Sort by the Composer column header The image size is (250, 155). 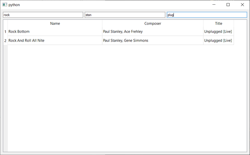point(153,24)
